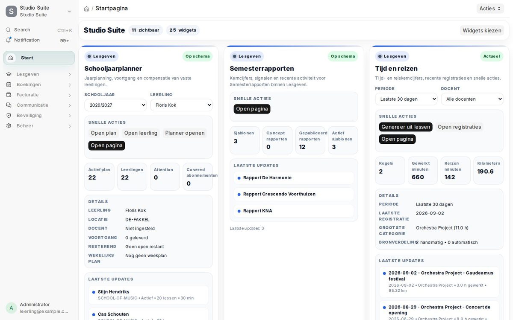Viewport: 513px width, 320px height.
Task: Click the Facturatie sidebar icon
Action: tap(8, 95)
